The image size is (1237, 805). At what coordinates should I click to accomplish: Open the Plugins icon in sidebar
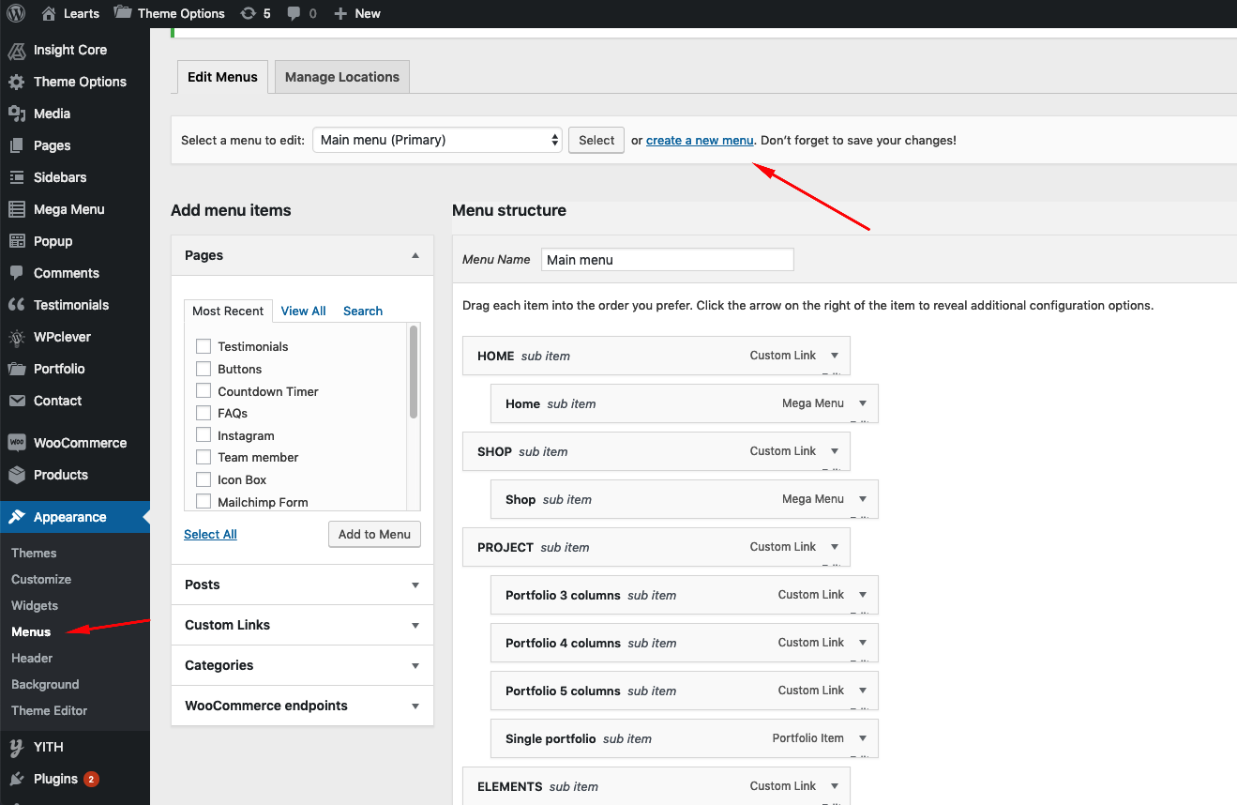(x=16, y=779)
